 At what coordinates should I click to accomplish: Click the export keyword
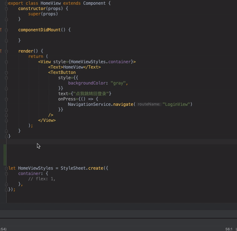(15, 3)
